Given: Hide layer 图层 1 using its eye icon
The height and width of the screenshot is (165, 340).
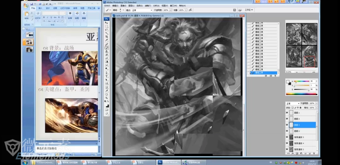Looking at the screenshot, I should 287,113.
